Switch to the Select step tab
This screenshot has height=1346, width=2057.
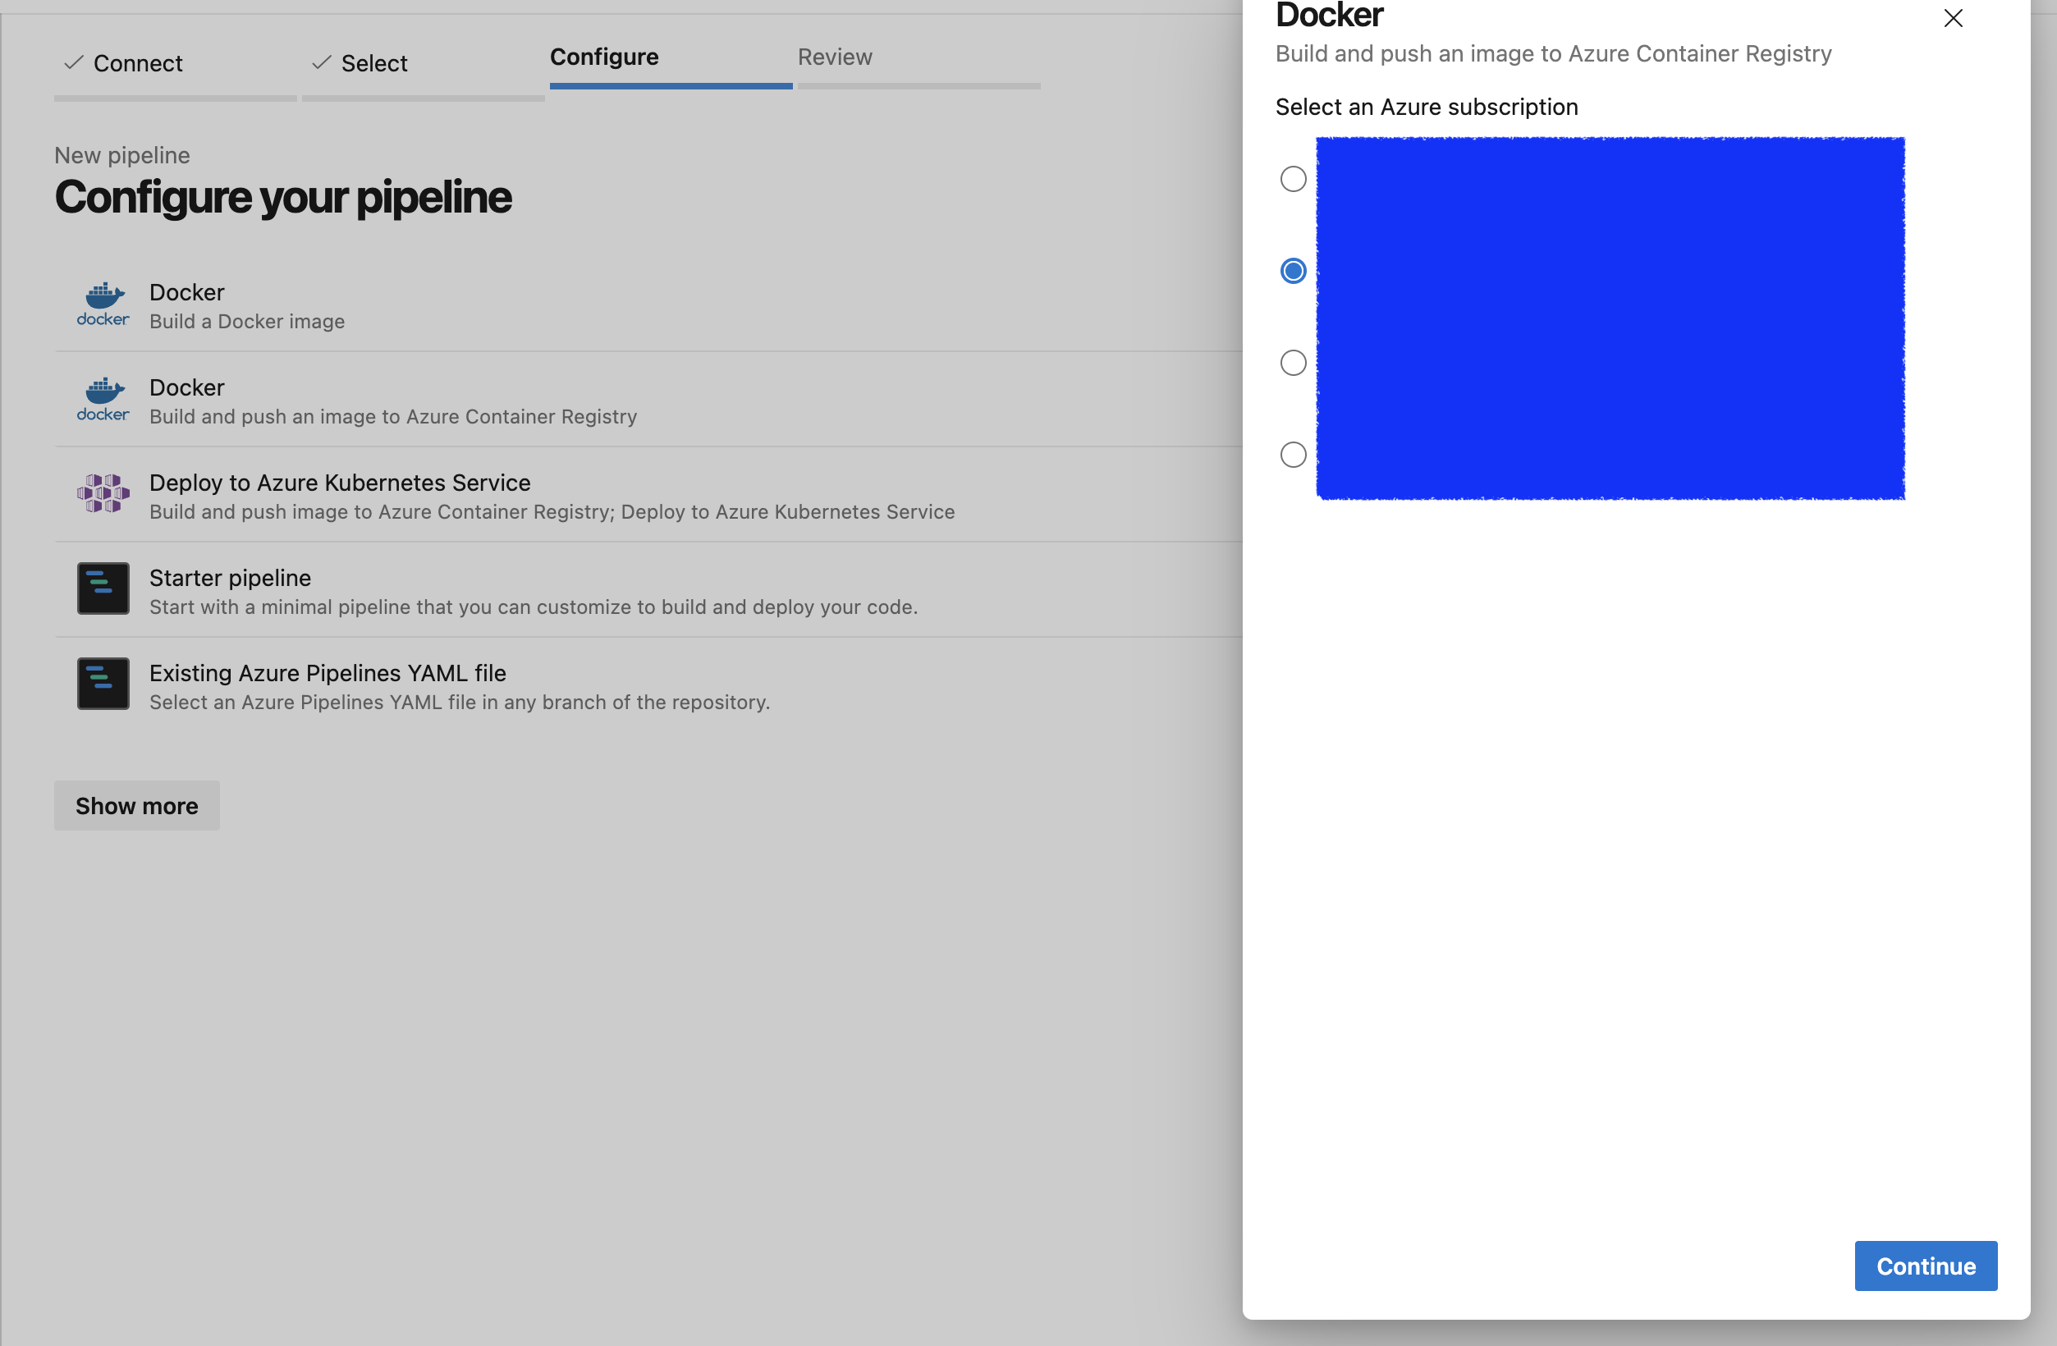point(373,63)
